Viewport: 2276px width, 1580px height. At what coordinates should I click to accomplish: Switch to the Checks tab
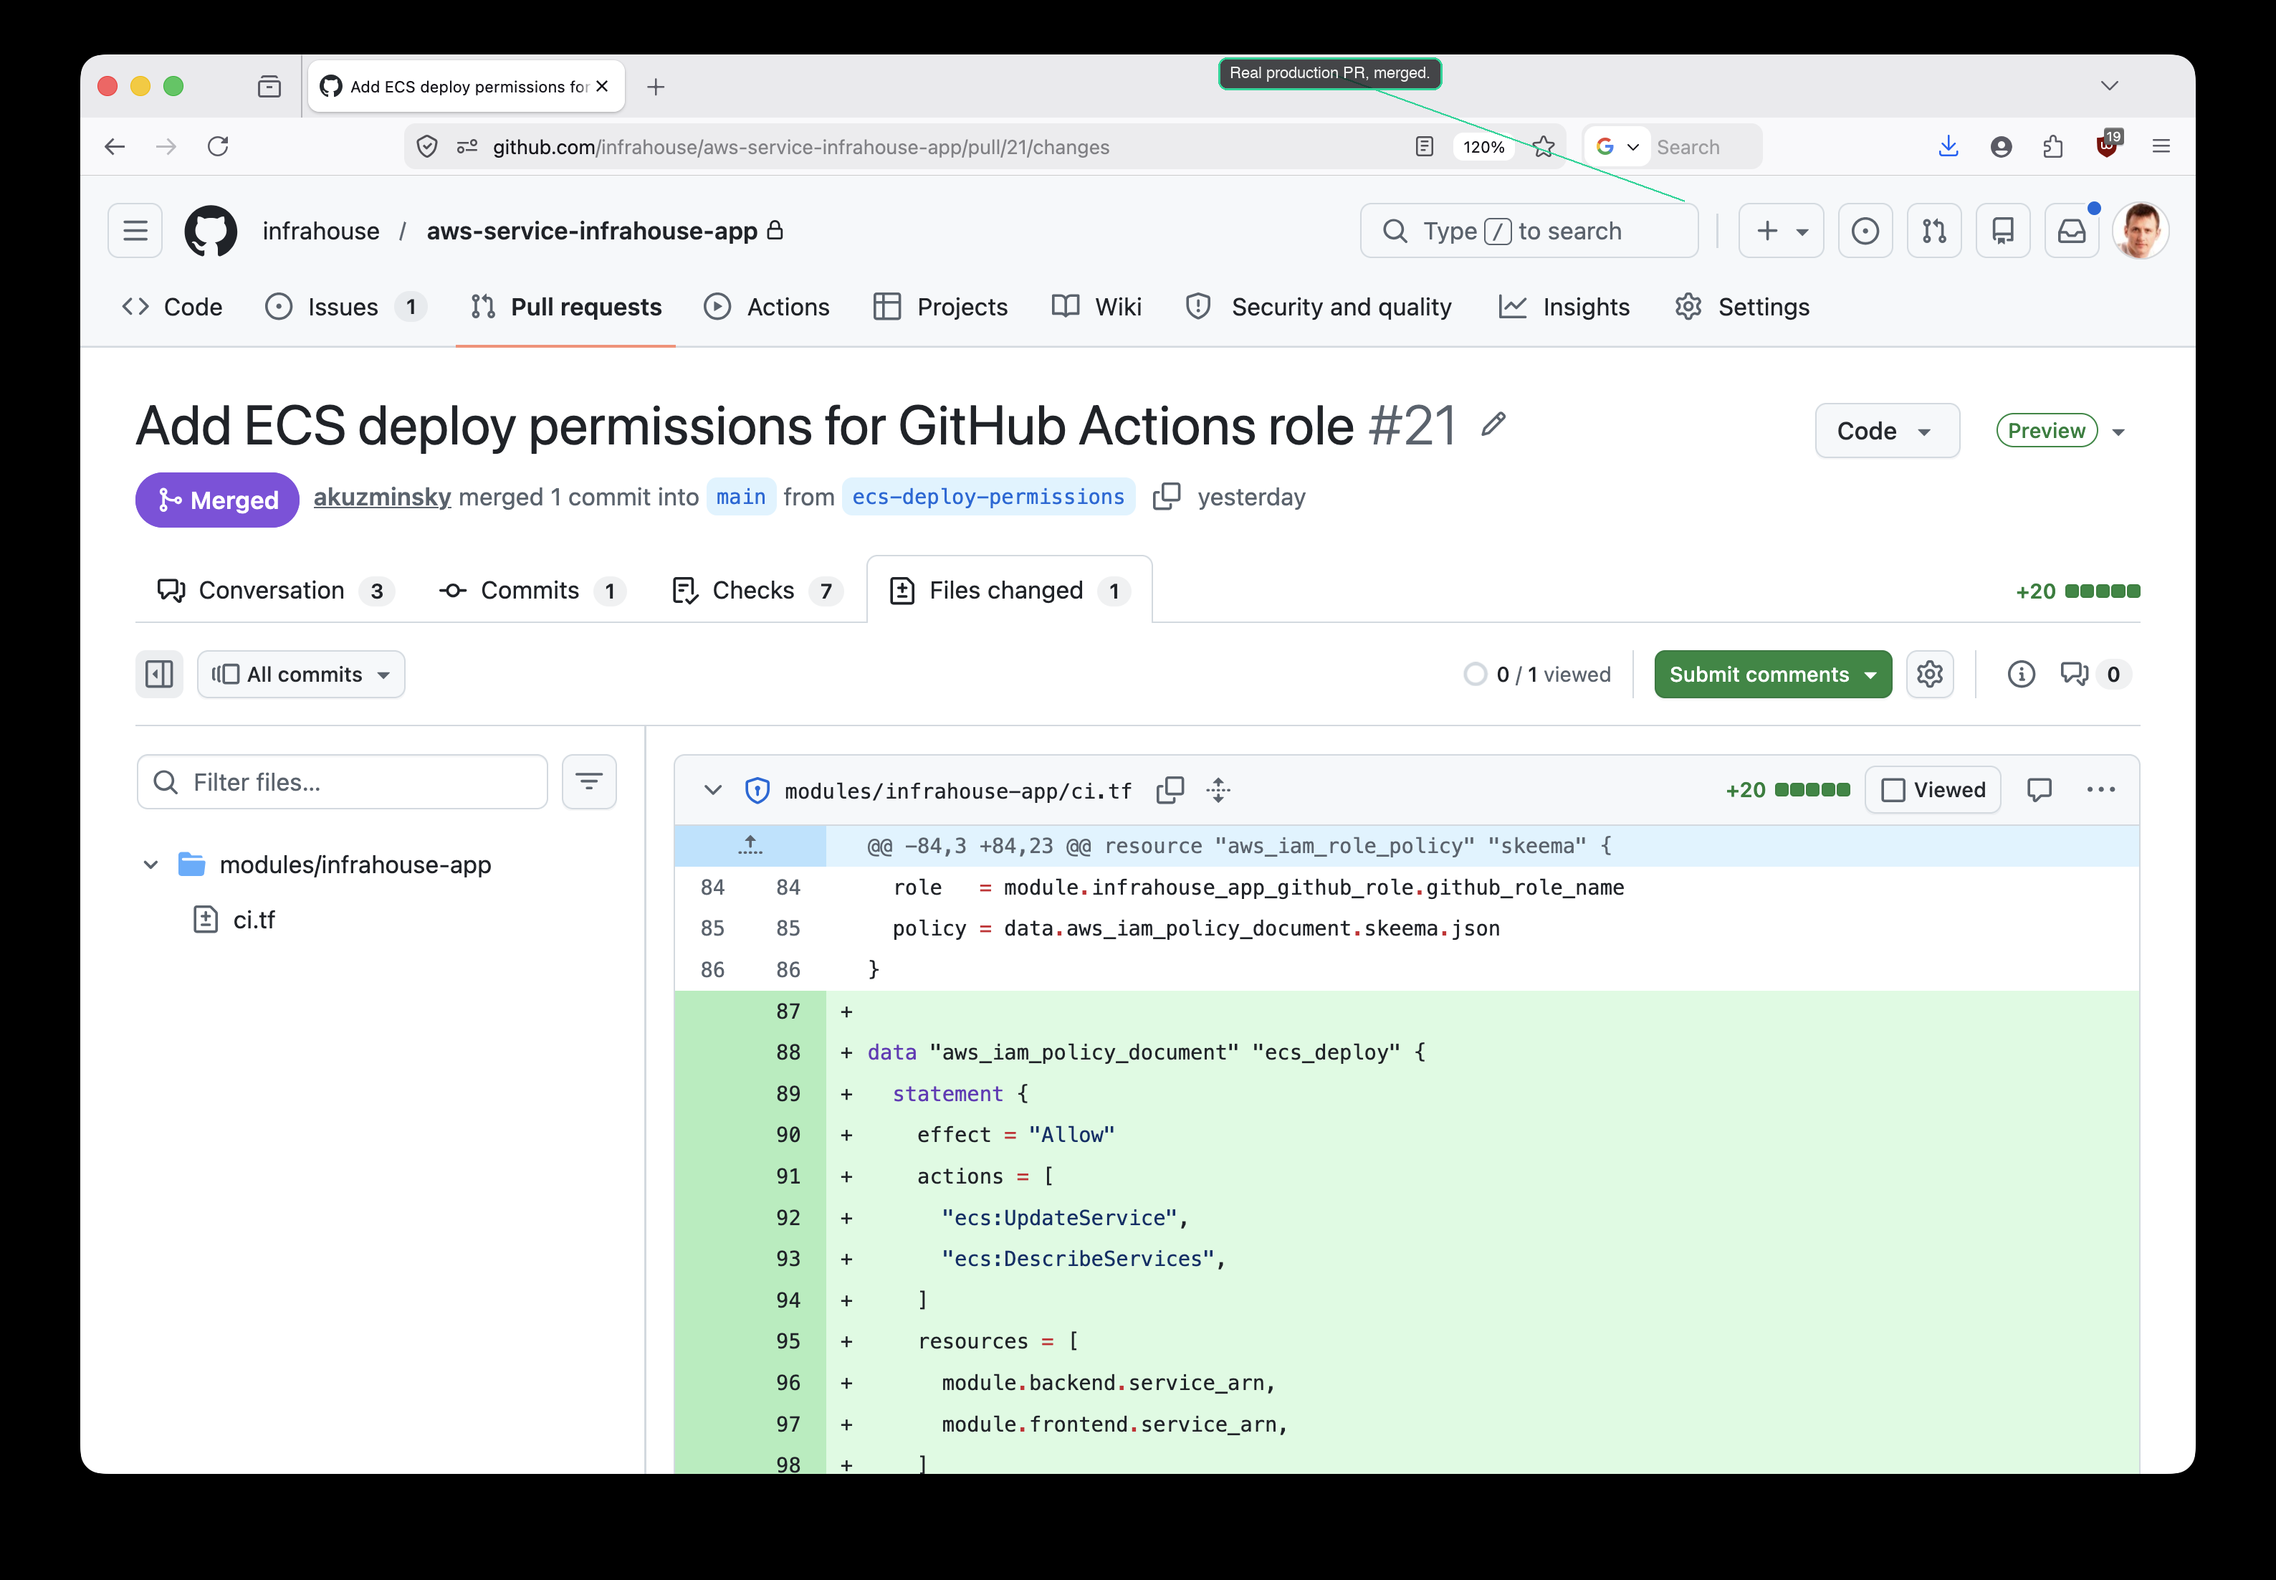pos(757,590)
